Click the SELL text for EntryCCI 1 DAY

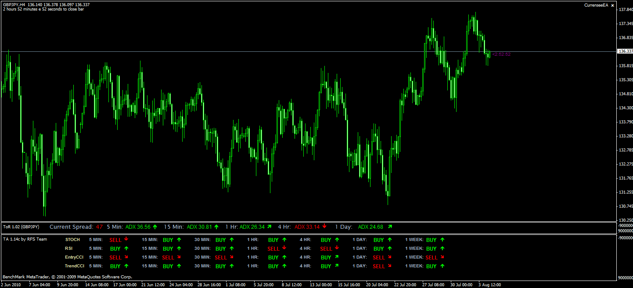(379, 258)
